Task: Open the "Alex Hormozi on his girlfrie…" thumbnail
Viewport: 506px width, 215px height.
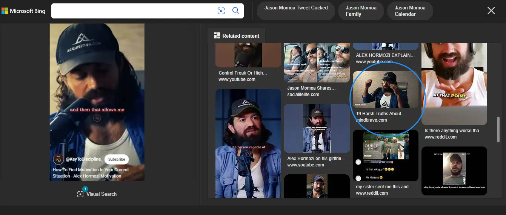Action: [x=317, y=128]
